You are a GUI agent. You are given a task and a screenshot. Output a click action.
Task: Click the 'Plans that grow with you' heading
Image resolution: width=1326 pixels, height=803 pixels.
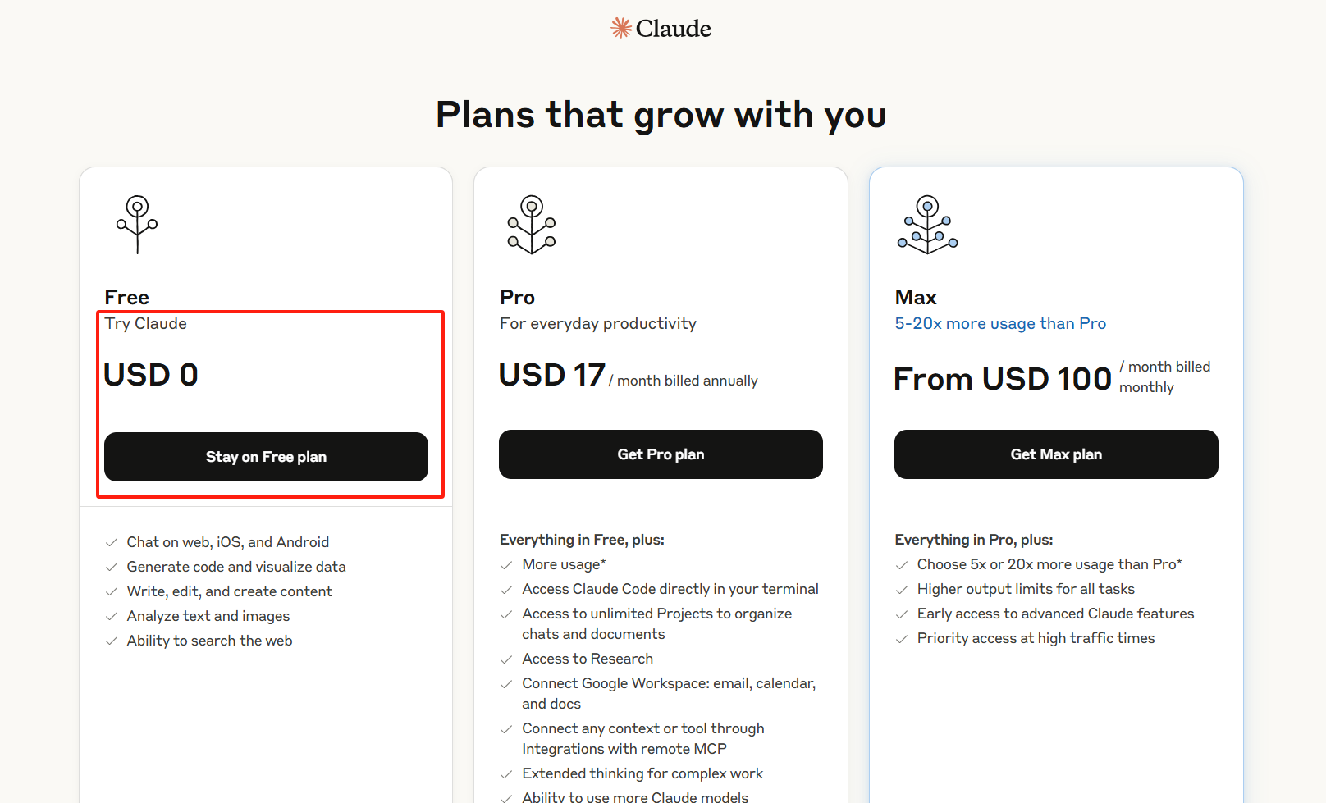coord(661,115)
